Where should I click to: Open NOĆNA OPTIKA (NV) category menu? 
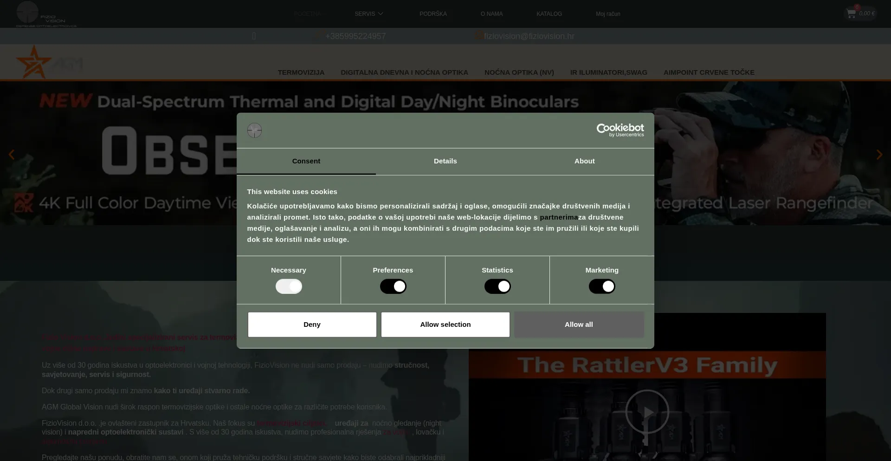coord(519,72)
